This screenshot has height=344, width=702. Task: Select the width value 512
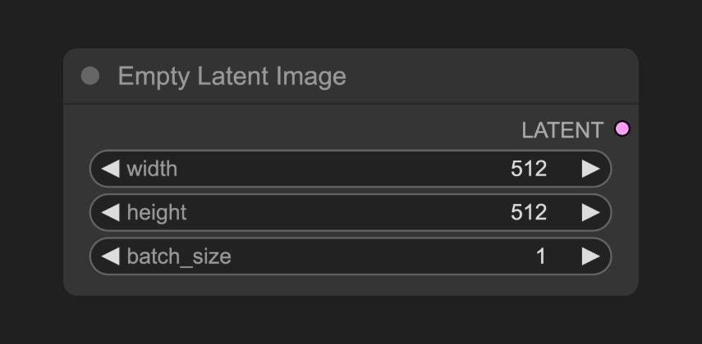tap(529, 169)
